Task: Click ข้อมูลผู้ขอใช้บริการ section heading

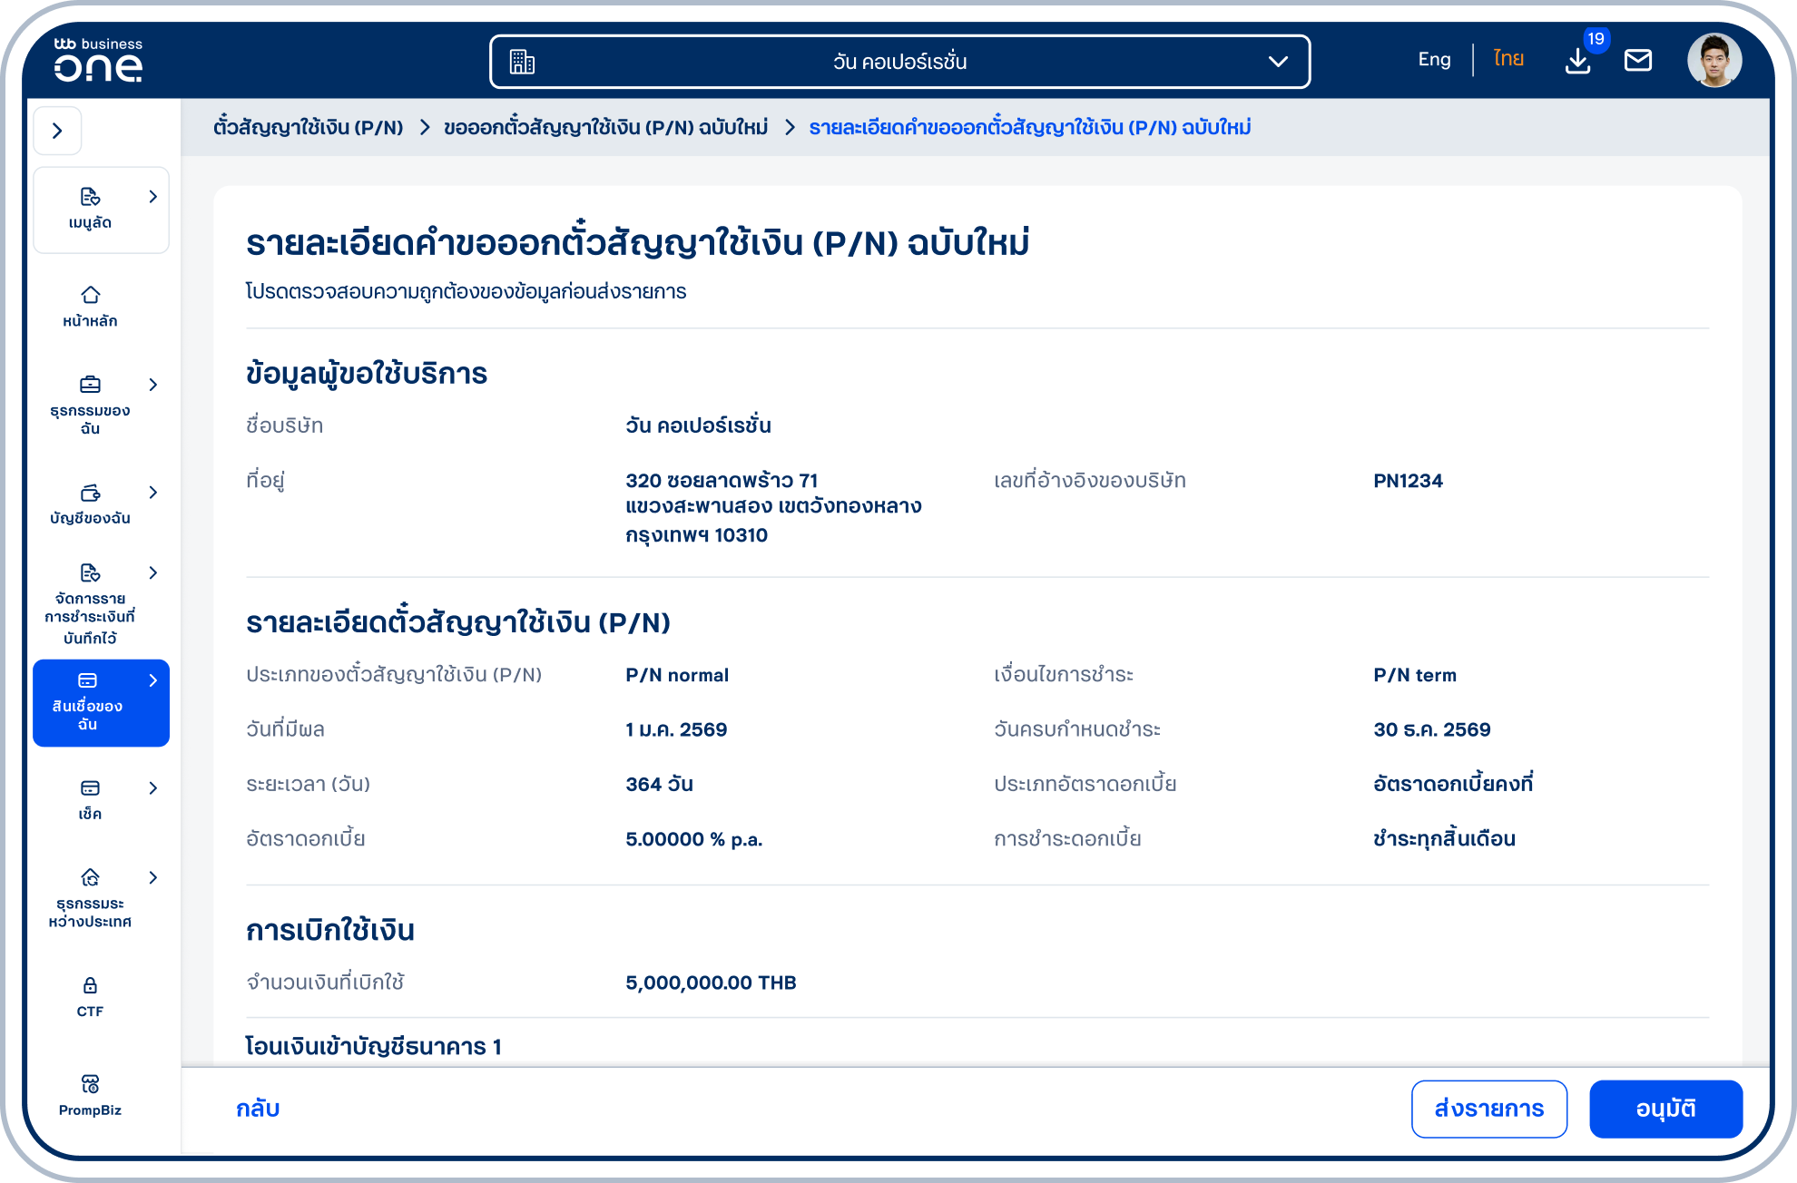Action: click(367, 374)
